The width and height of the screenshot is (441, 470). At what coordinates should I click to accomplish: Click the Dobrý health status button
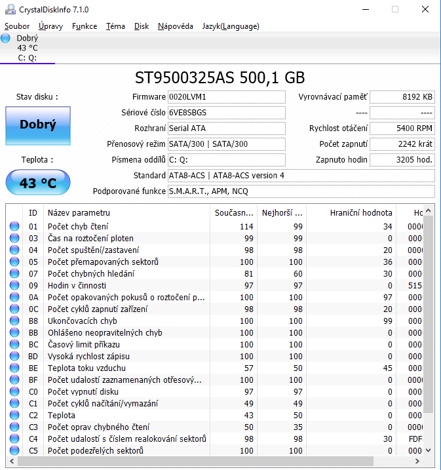pyautogui.click(x=37, y=125)
